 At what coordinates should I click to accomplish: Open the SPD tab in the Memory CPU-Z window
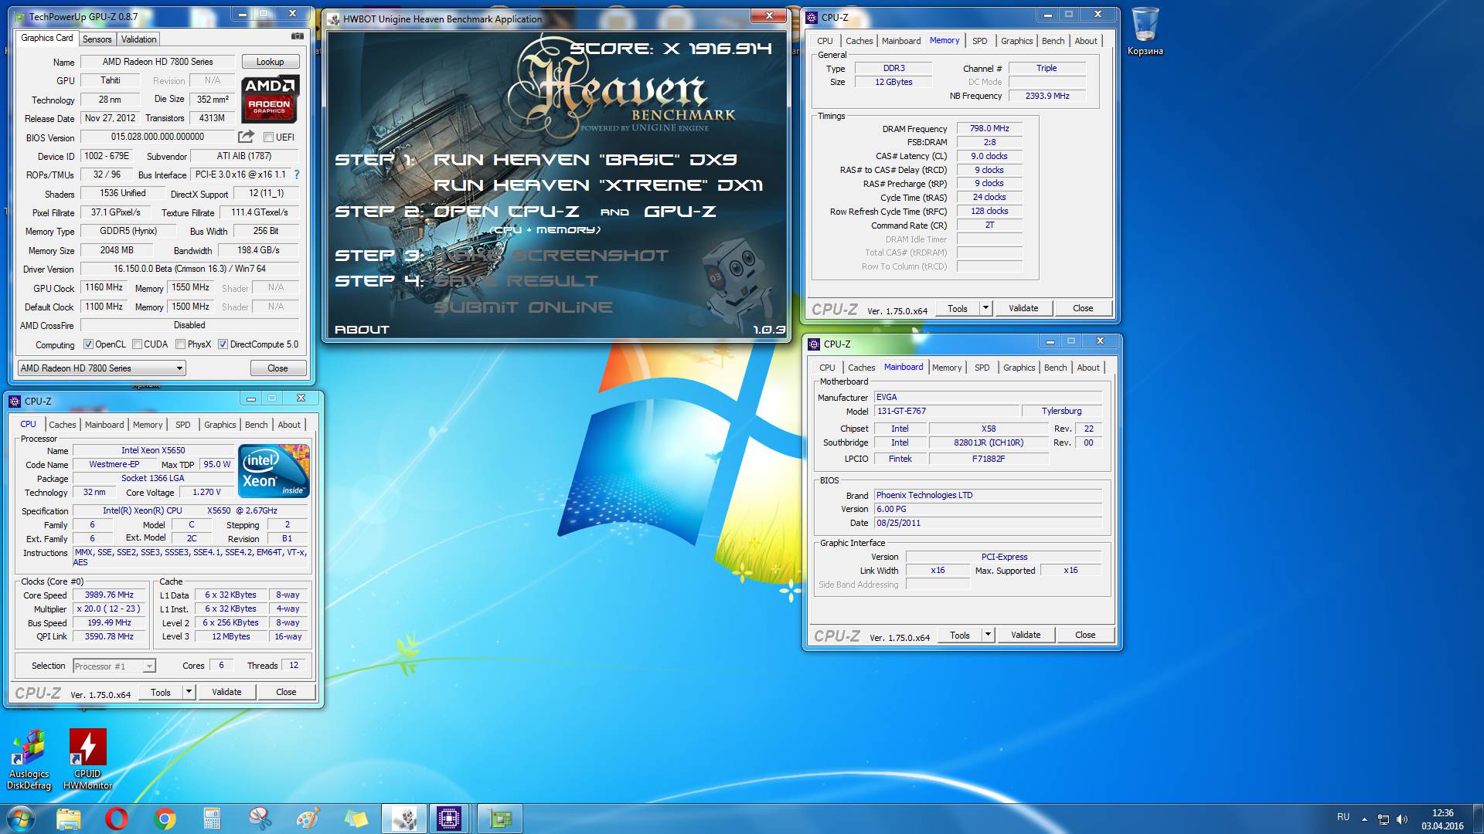980,41
